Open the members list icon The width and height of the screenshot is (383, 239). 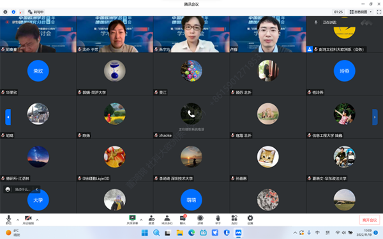click(x=167, y=219)
